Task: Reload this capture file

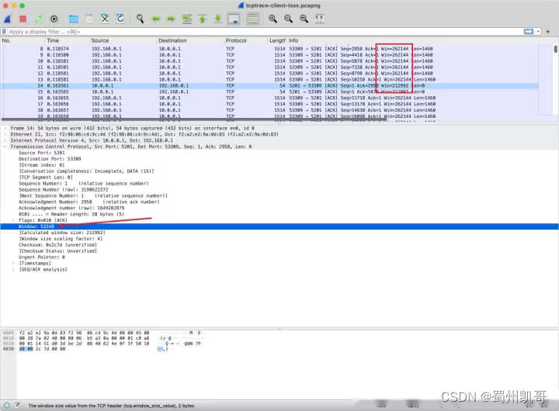Action: click(120, 19)
